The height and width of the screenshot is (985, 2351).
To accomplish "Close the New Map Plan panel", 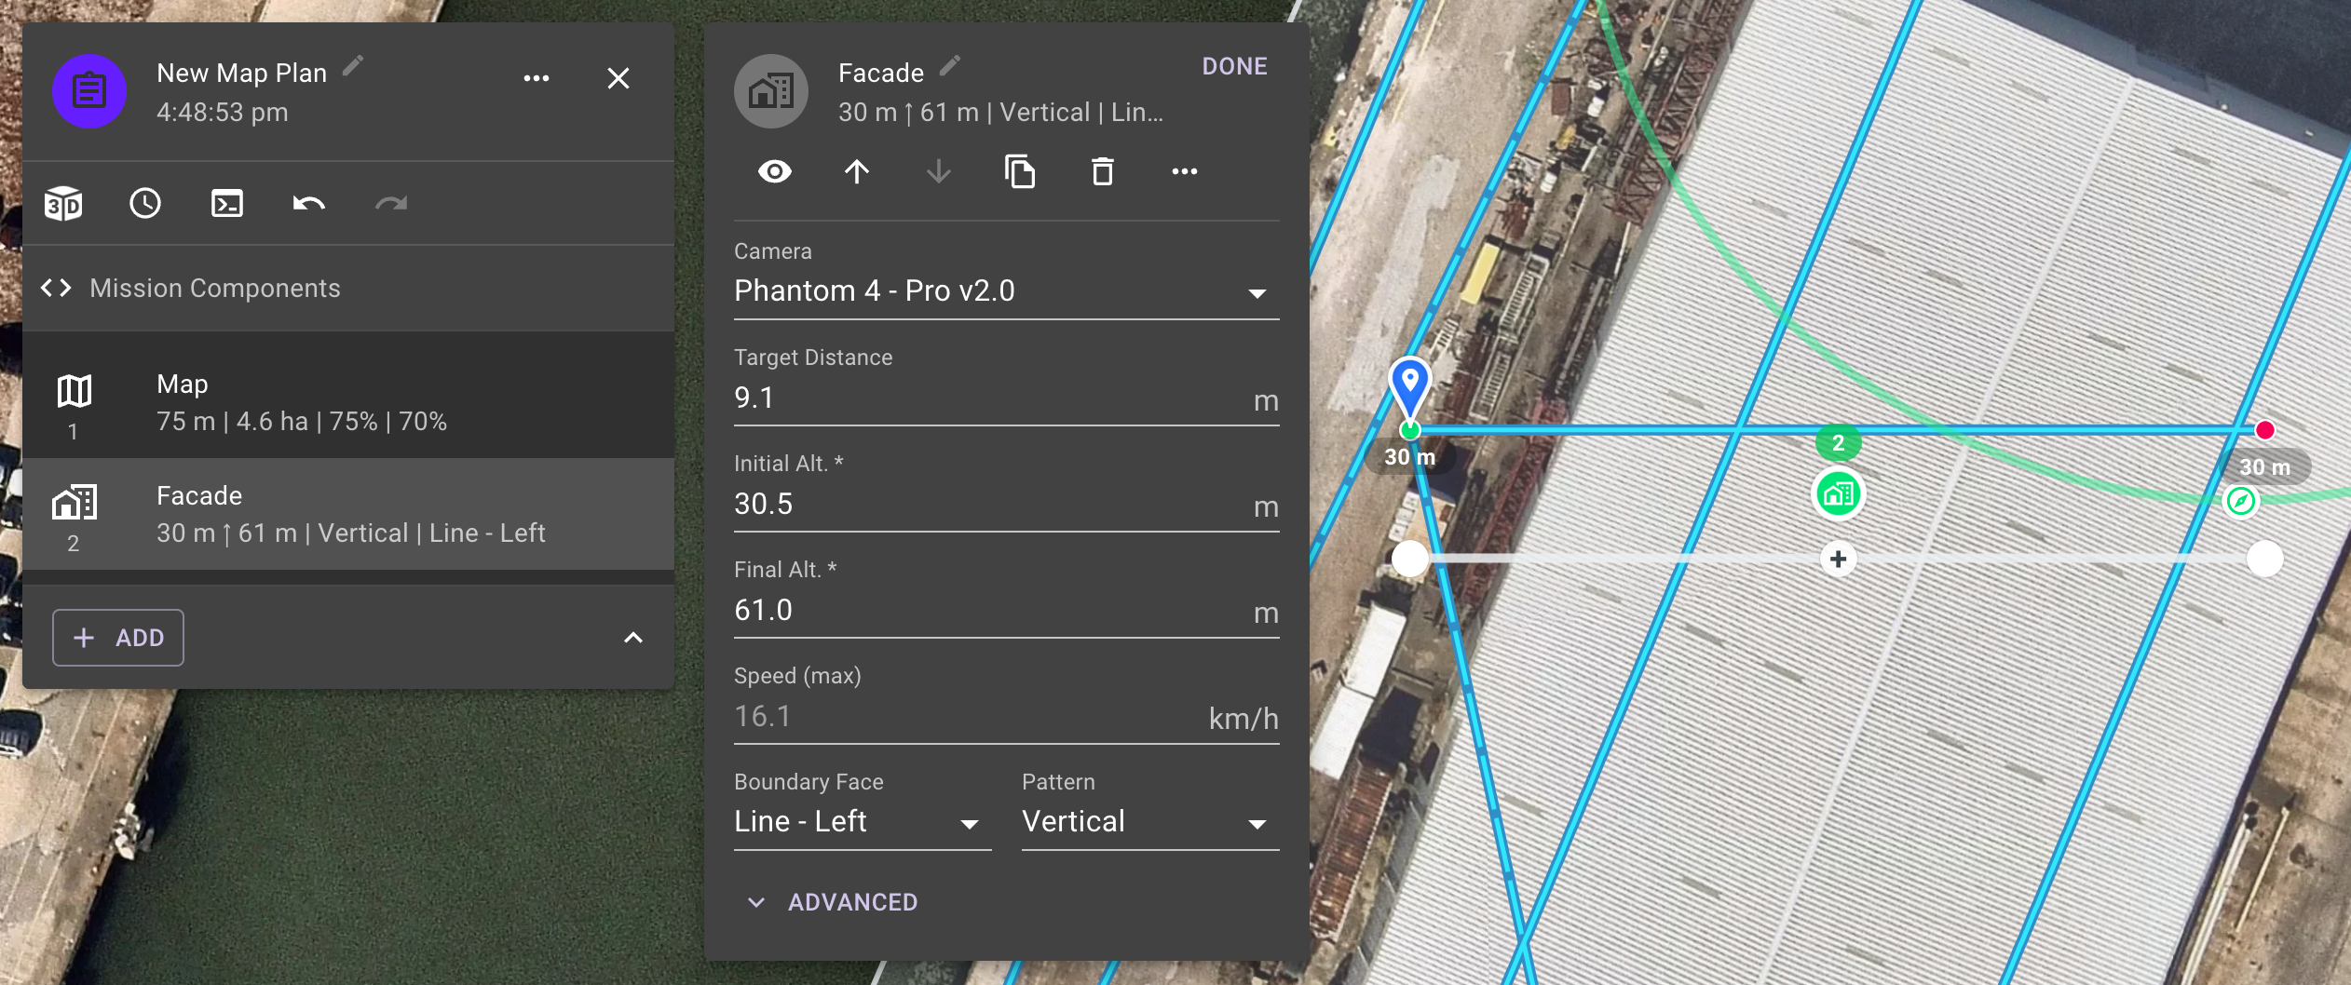I will (x=618, y=78).
